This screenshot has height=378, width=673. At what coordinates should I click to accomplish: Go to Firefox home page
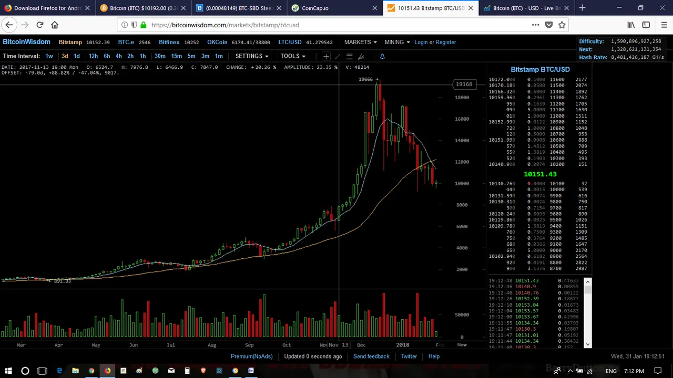tap(55, 25)
